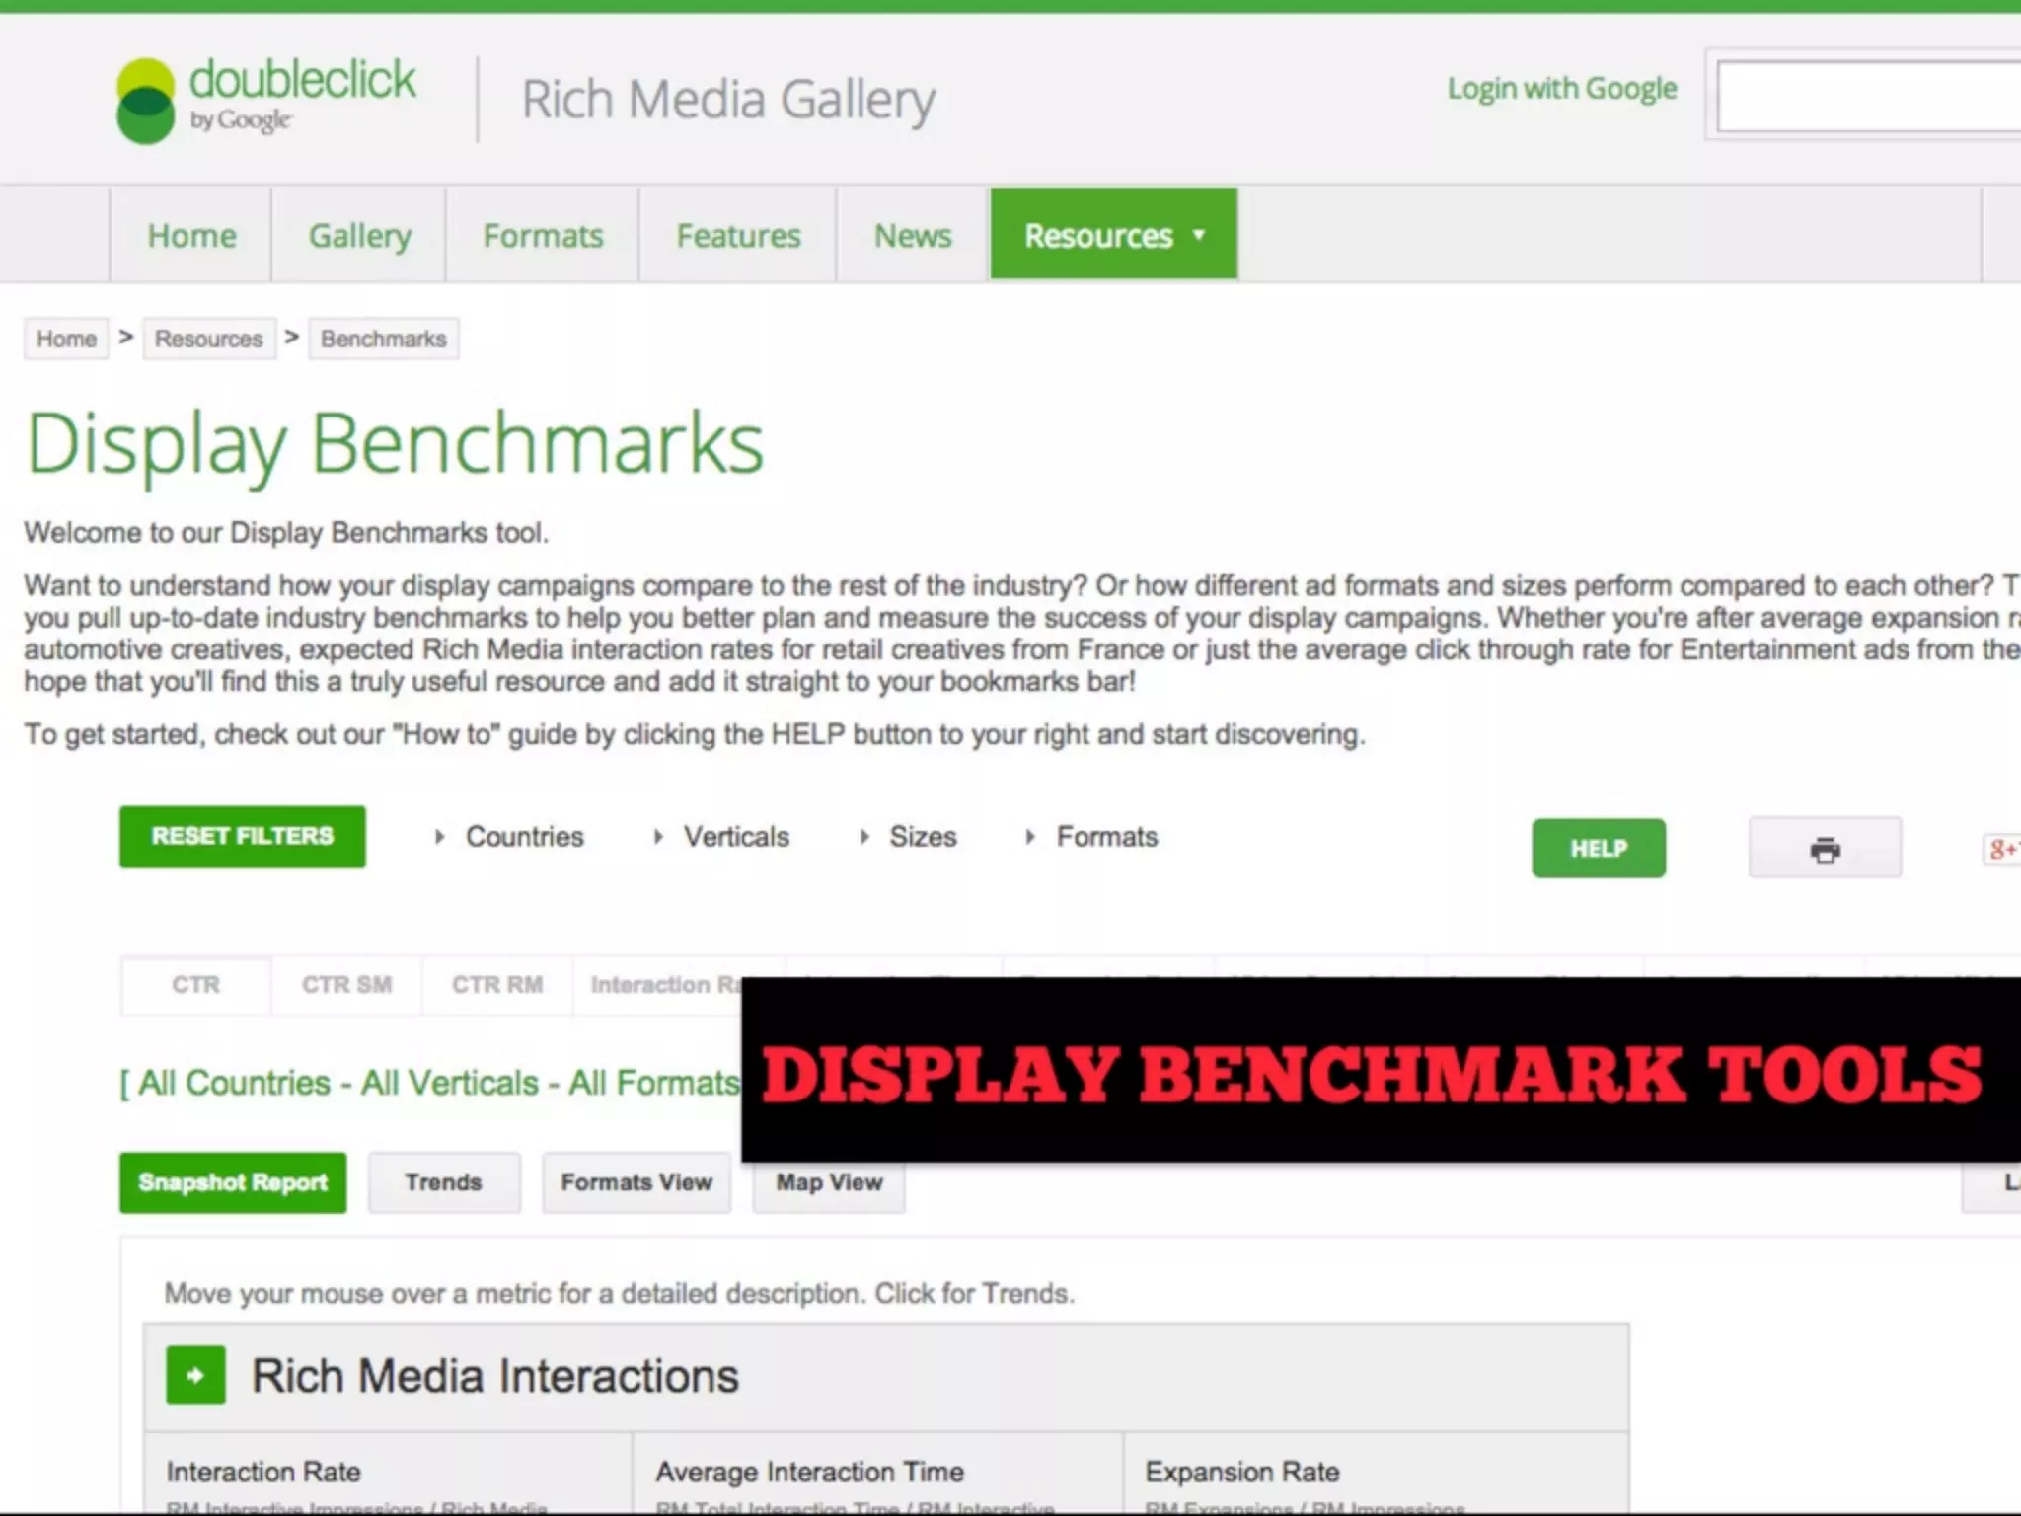Expand the Rich Media Interactions section
Screen dimensions: 2021x1516
(x=195, y=1375)
